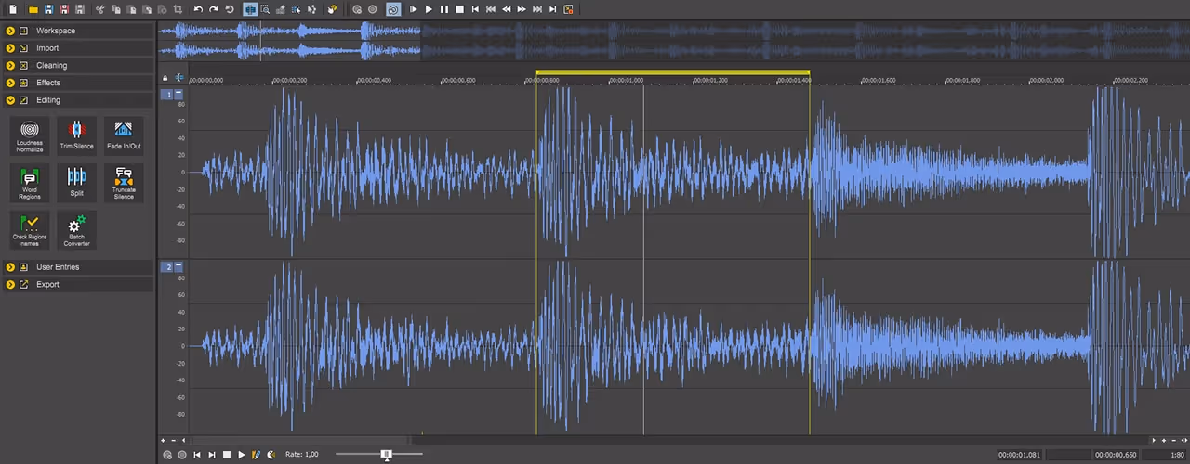The height and width of the screenshot is (464, 1190).
Task: Launch the Batch Converter
Action: pos(76,229)
